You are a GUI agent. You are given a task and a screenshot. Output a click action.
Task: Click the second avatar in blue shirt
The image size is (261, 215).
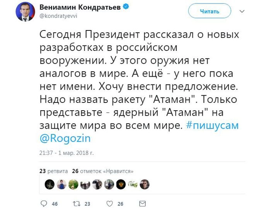(x=61, y=184)
